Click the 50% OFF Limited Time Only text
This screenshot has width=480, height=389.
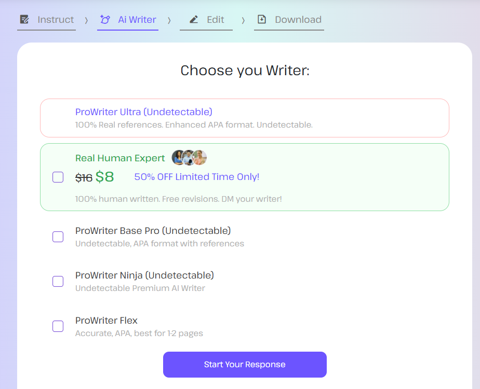pyautogui.click(x=196, y=177)
